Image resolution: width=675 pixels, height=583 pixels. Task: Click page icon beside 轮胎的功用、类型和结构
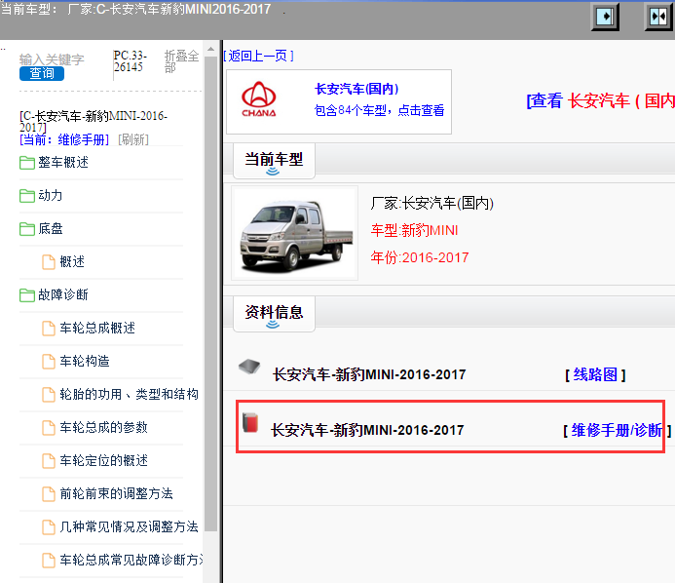[x=49, y=395]
